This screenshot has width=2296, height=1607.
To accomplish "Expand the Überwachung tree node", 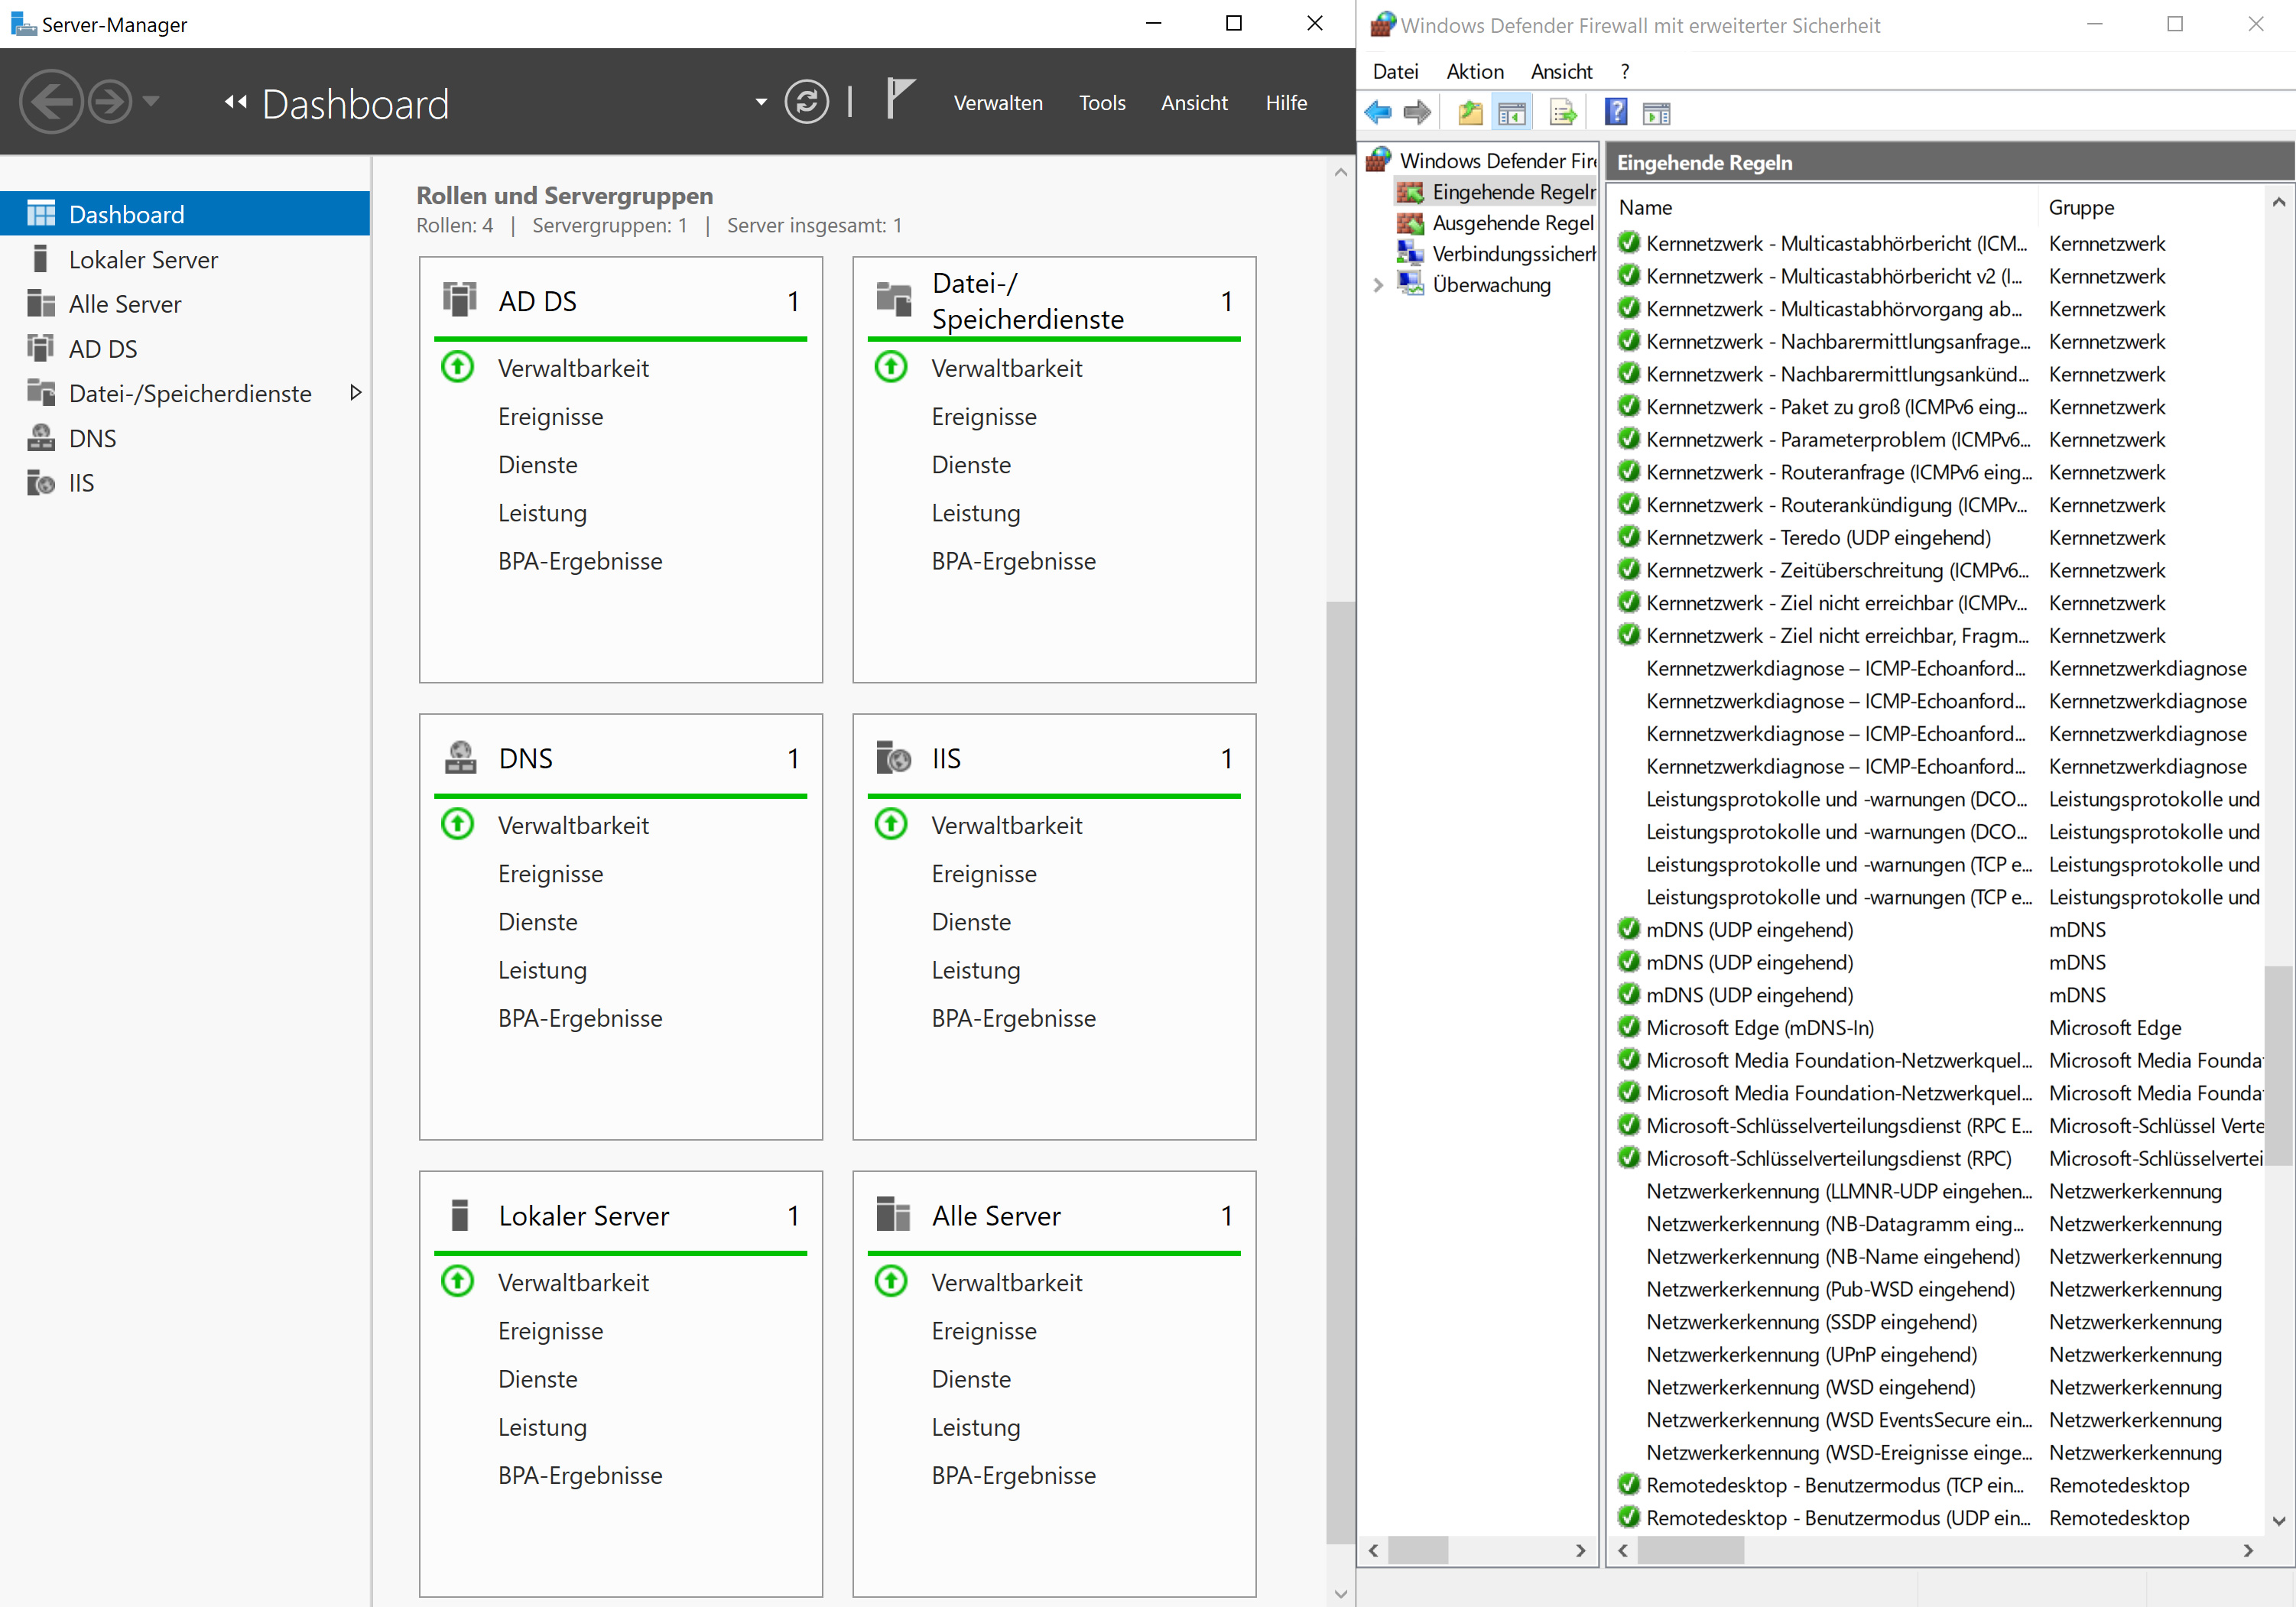I will click(1379, 285).
